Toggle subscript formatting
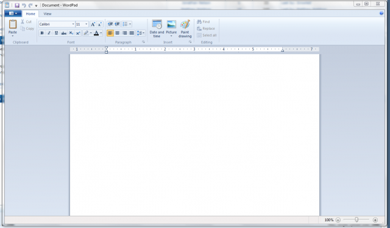This screenshot has height=228, width=390. (x=71, y=33)
